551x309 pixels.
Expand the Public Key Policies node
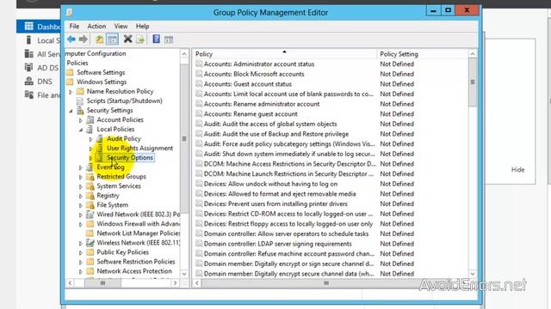point(80,252)
